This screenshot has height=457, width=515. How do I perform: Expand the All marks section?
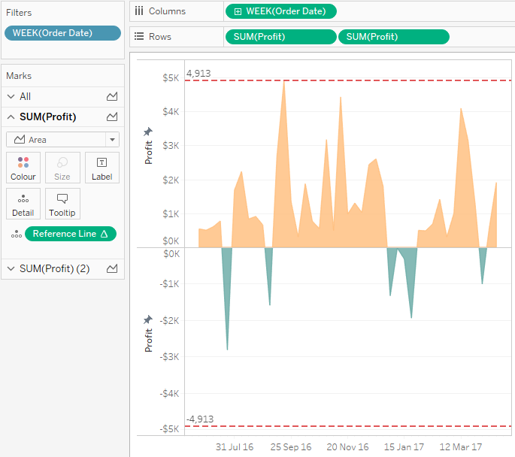[11, 96]
